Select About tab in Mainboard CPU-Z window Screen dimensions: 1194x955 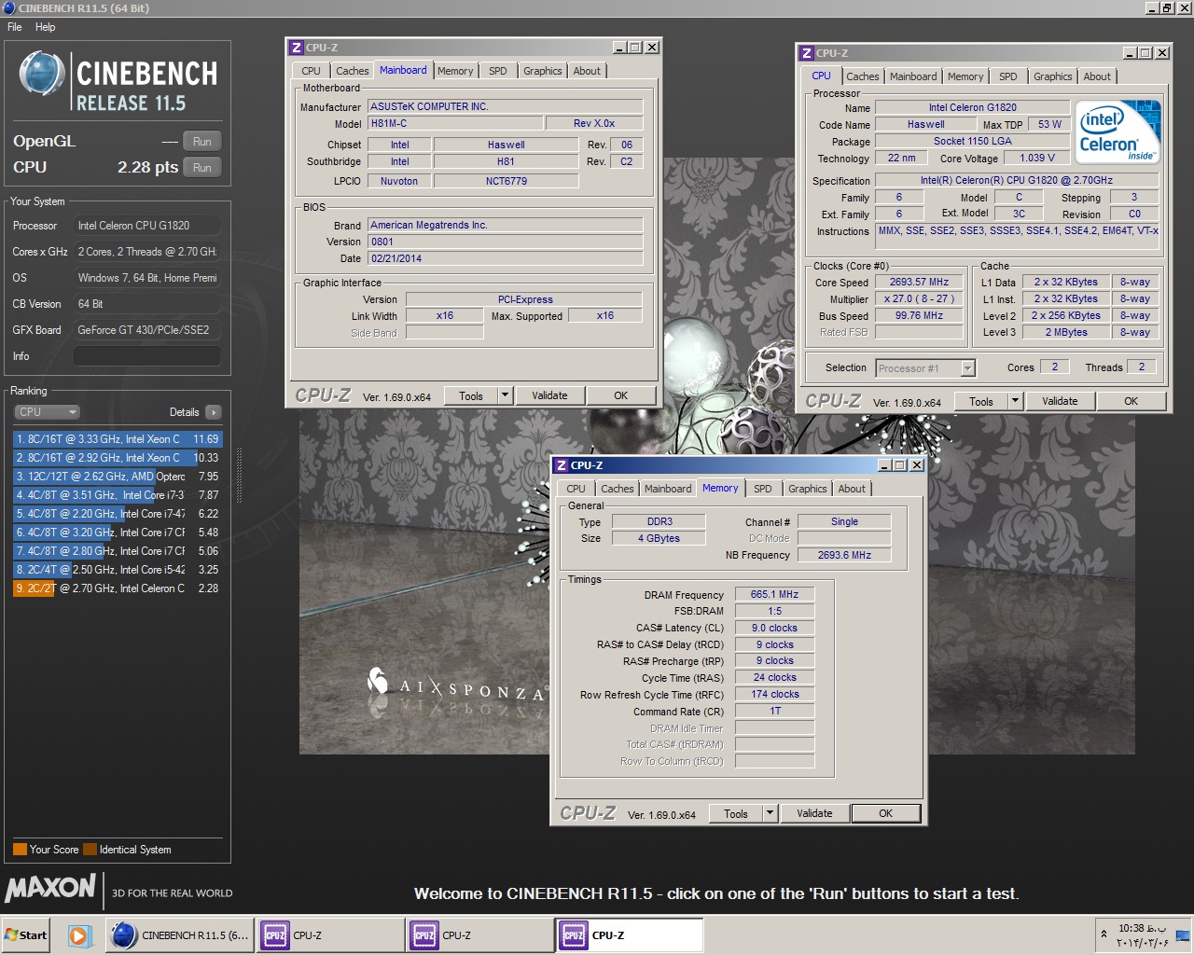point(587,71)
